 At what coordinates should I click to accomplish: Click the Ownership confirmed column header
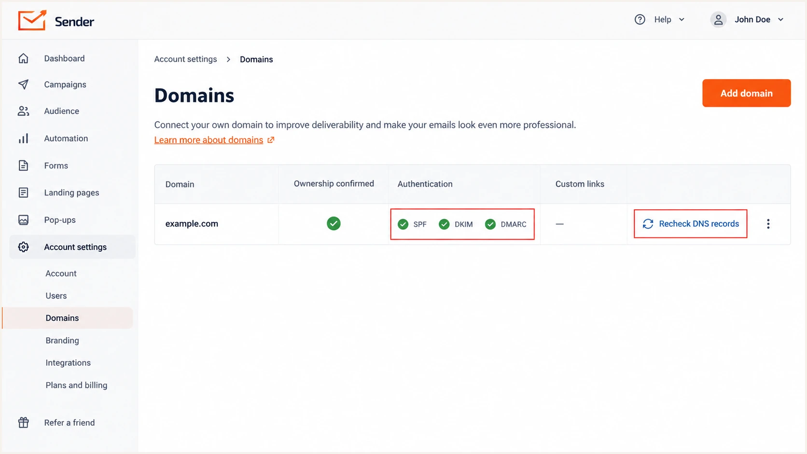click(x=334, y=184)
